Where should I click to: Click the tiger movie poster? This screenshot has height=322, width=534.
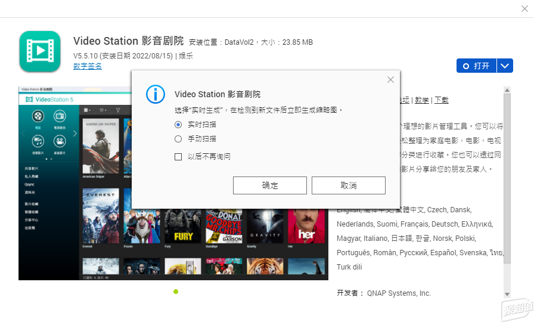tap(265, 266)
